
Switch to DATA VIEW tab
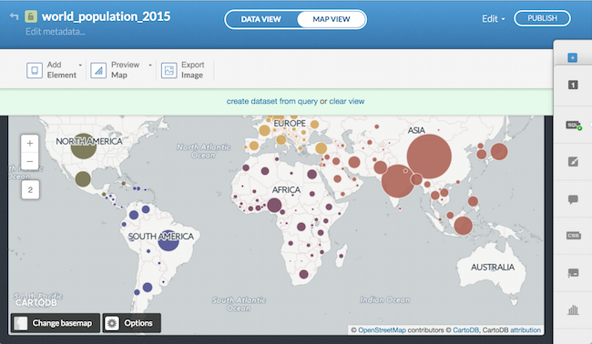click(260, 19)
